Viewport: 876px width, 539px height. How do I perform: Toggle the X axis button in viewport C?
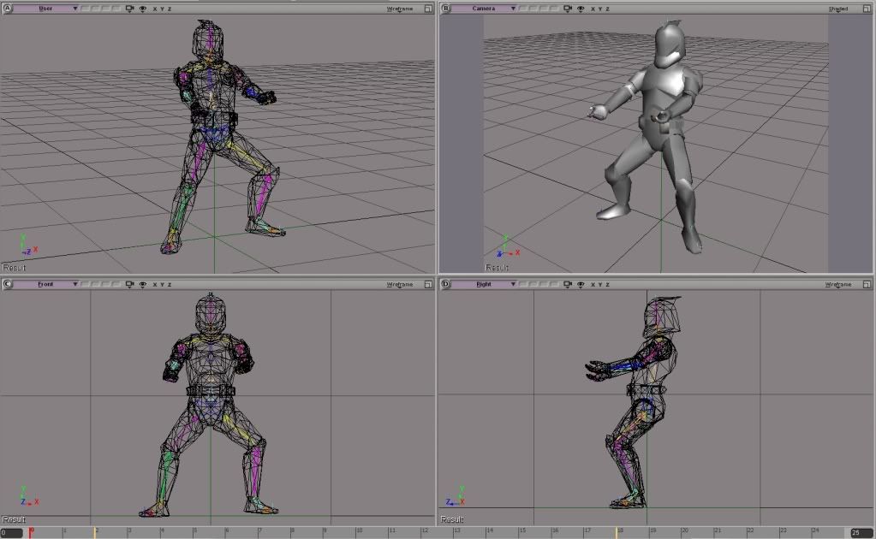click(x=155, y=285)
